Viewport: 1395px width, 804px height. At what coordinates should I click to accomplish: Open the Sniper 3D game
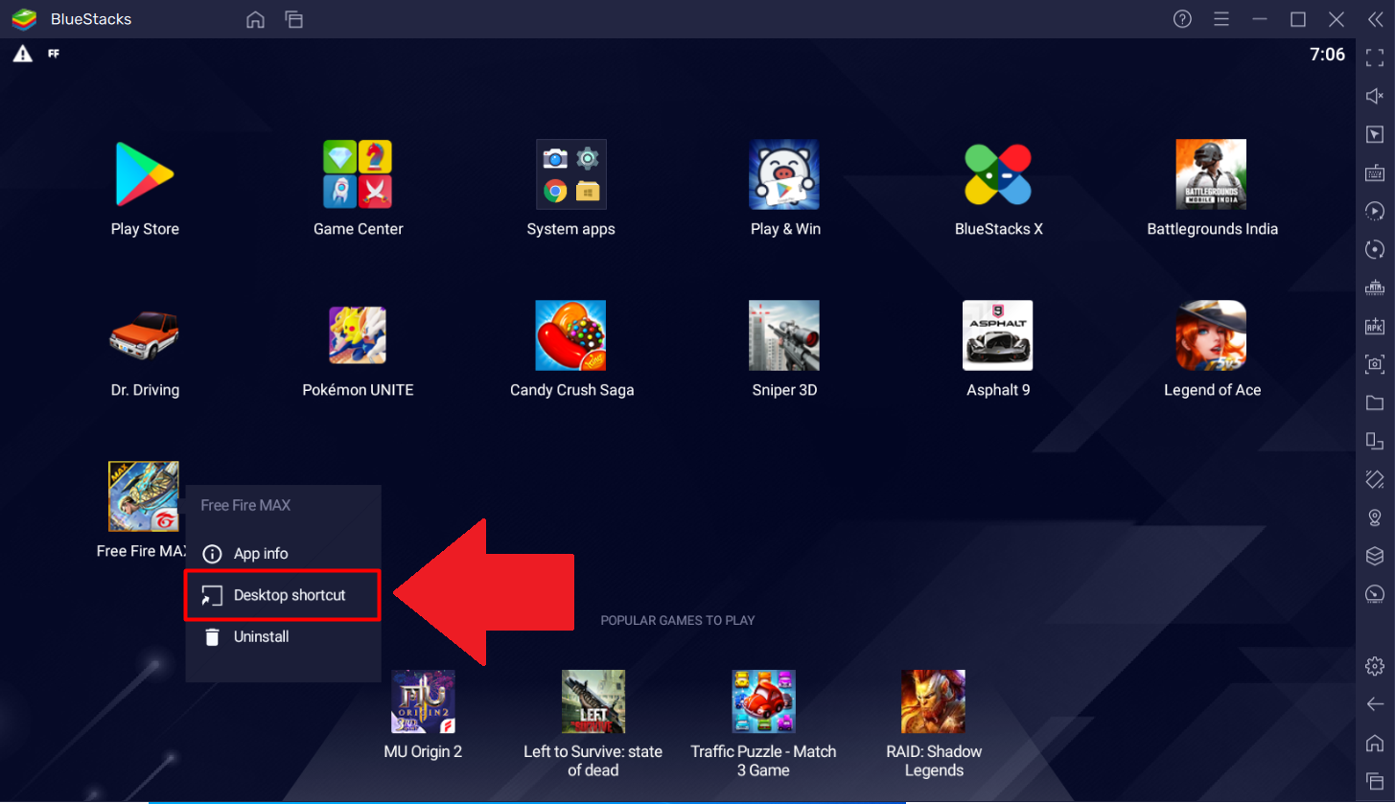click(x=784, y=335)
